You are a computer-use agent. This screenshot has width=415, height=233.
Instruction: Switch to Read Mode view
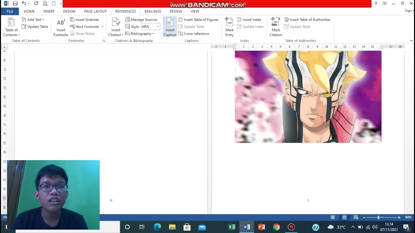pyautogui.click(x=333, y=217)
